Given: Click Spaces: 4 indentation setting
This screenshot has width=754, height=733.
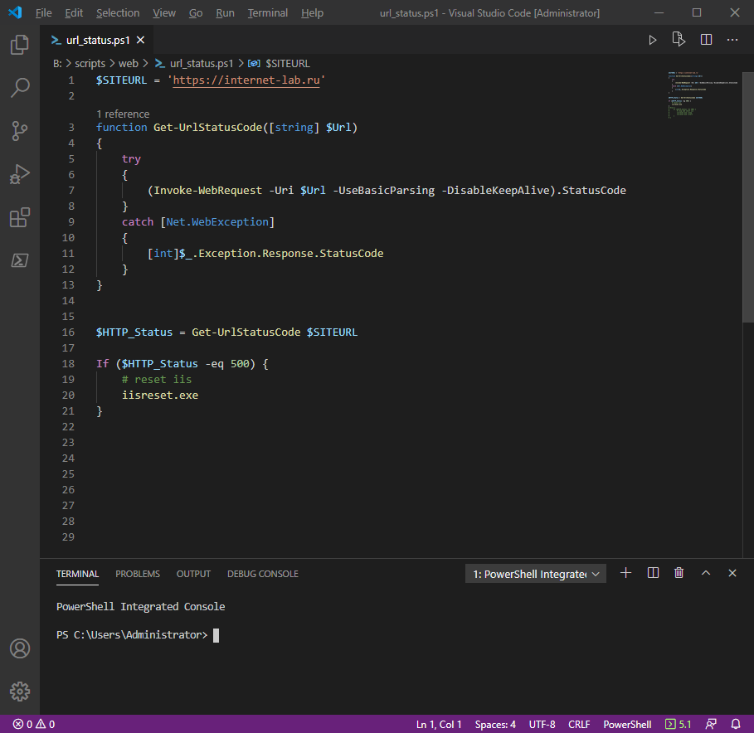Looking at the screenshot, I should (495, 724).
